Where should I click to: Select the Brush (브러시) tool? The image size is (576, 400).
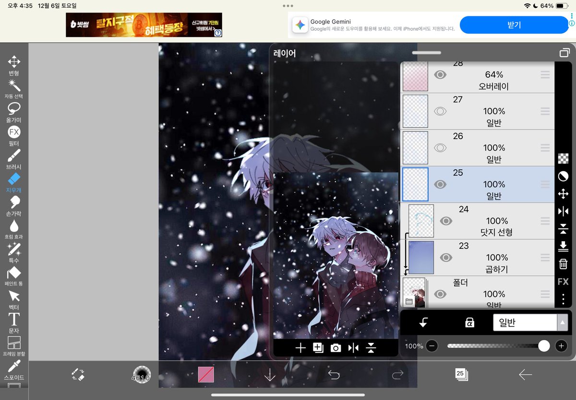14,159
